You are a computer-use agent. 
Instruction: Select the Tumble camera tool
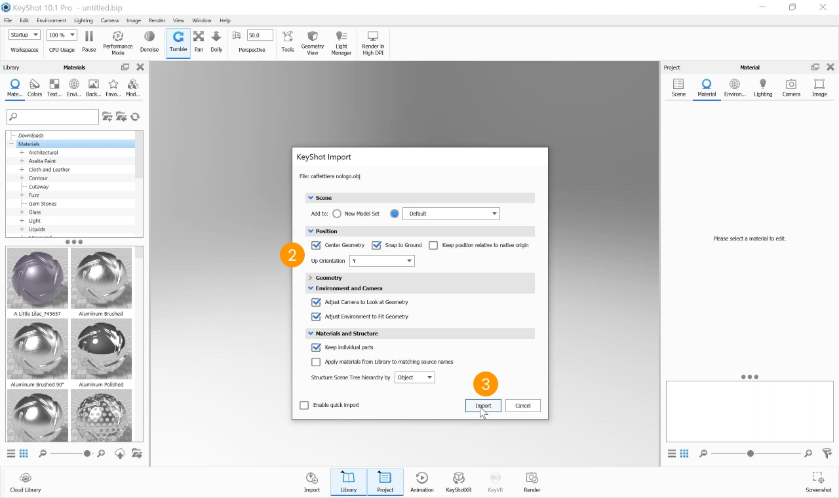(x=178, y=41)
